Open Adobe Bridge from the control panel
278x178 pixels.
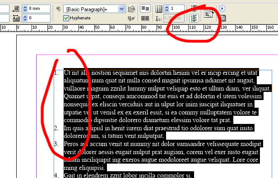pyautogui.click(x=208, y=14)
